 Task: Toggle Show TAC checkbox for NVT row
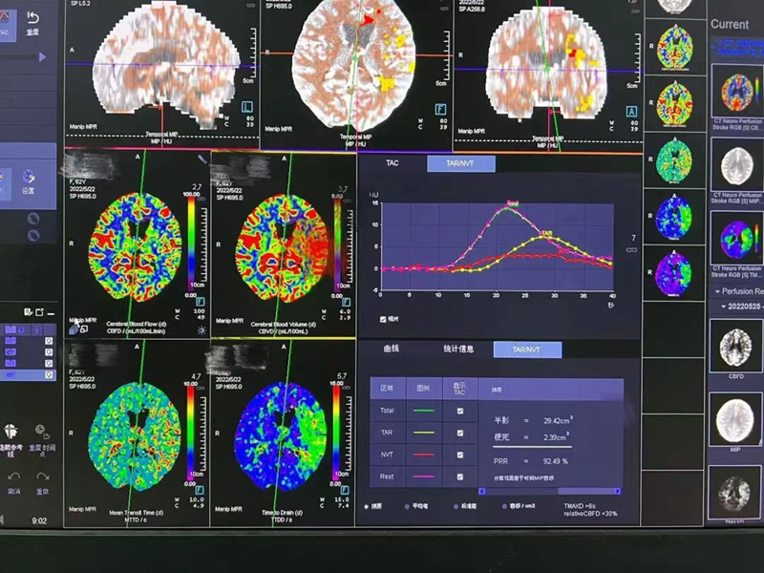click(x=460, y=455)
